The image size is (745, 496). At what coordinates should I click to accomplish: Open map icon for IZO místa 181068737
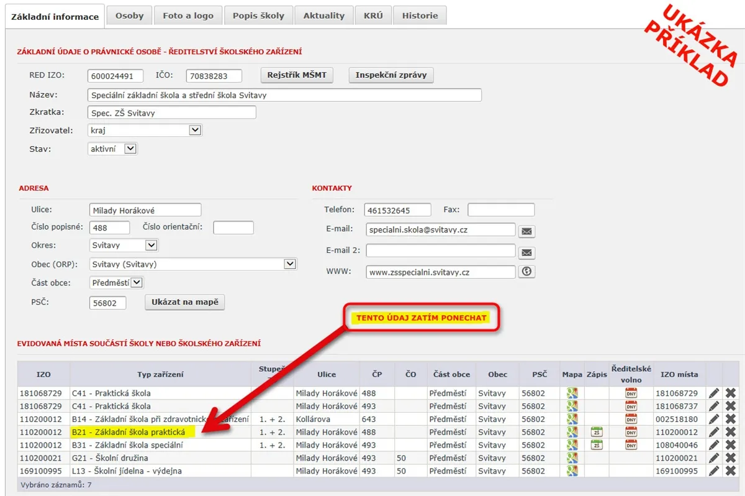[x=572, y=406]
